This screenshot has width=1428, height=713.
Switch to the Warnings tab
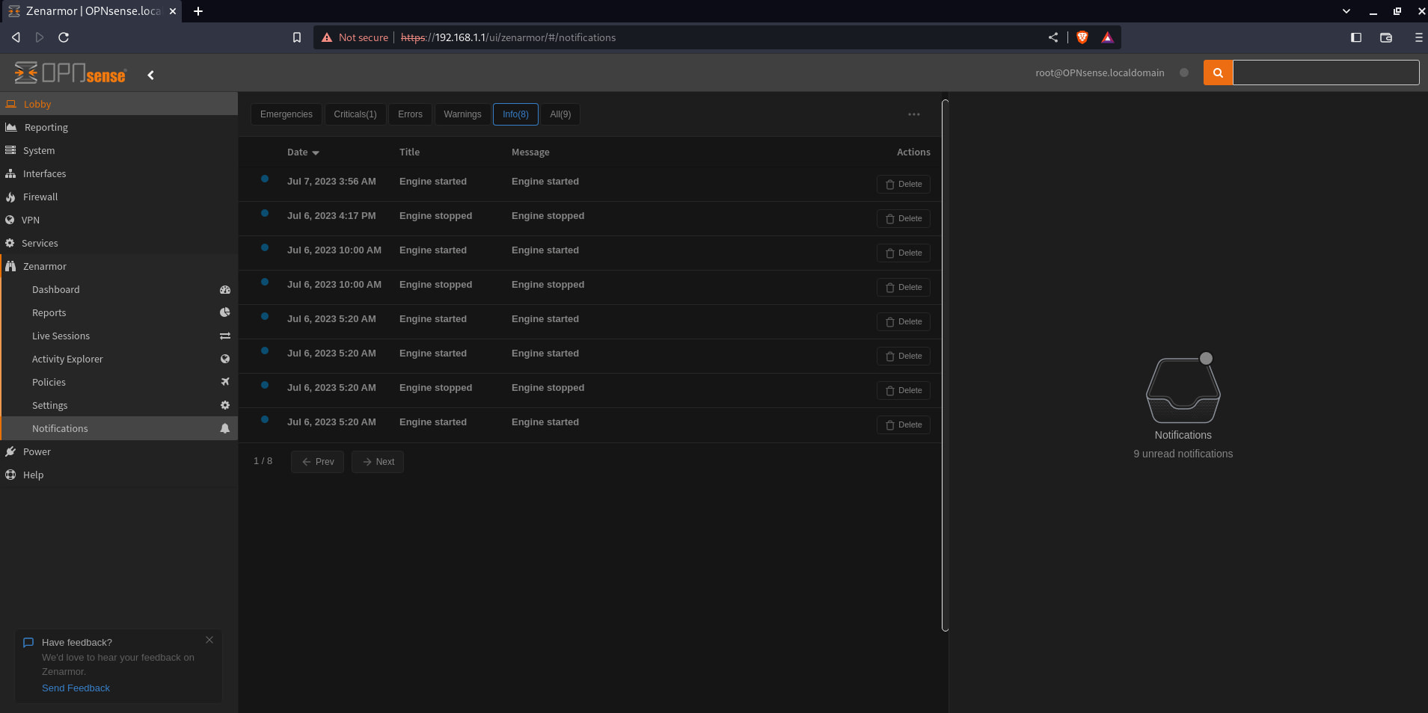[462, 114]
